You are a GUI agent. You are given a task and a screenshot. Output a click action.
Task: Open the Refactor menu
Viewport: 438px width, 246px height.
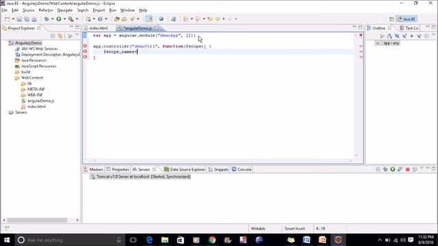[46, 10]
